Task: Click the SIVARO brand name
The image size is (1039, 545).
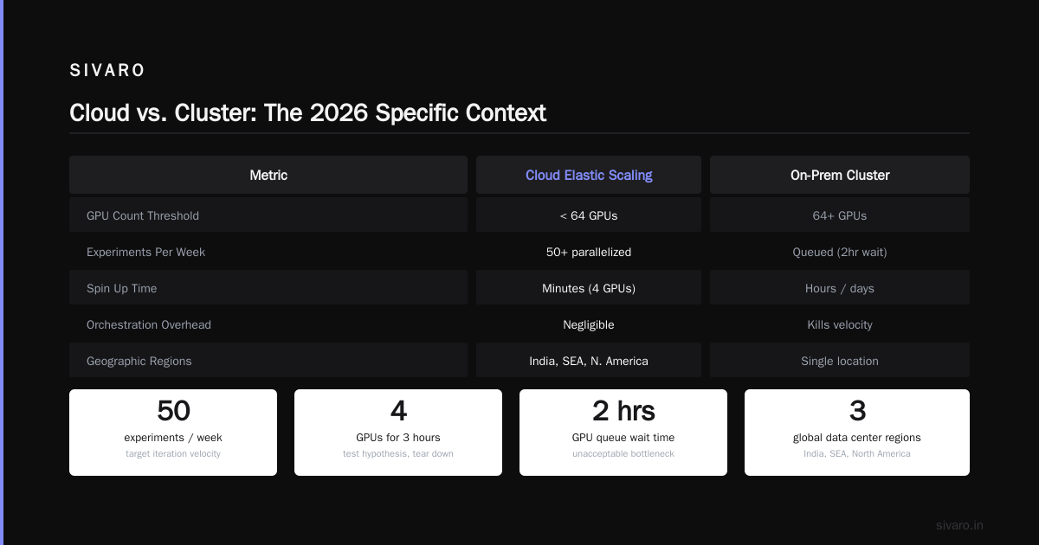Action: [x=107, y=71]
